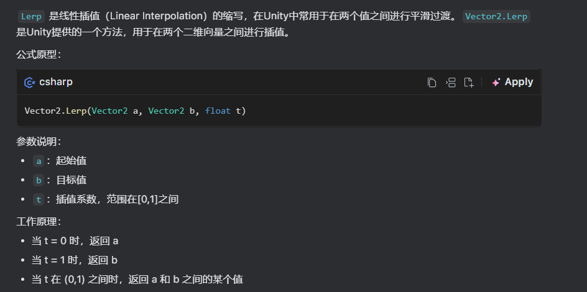This screenshot has height=292, width=587.
Task: Click parameter b code chip
Action: click(x=39, y=180)
